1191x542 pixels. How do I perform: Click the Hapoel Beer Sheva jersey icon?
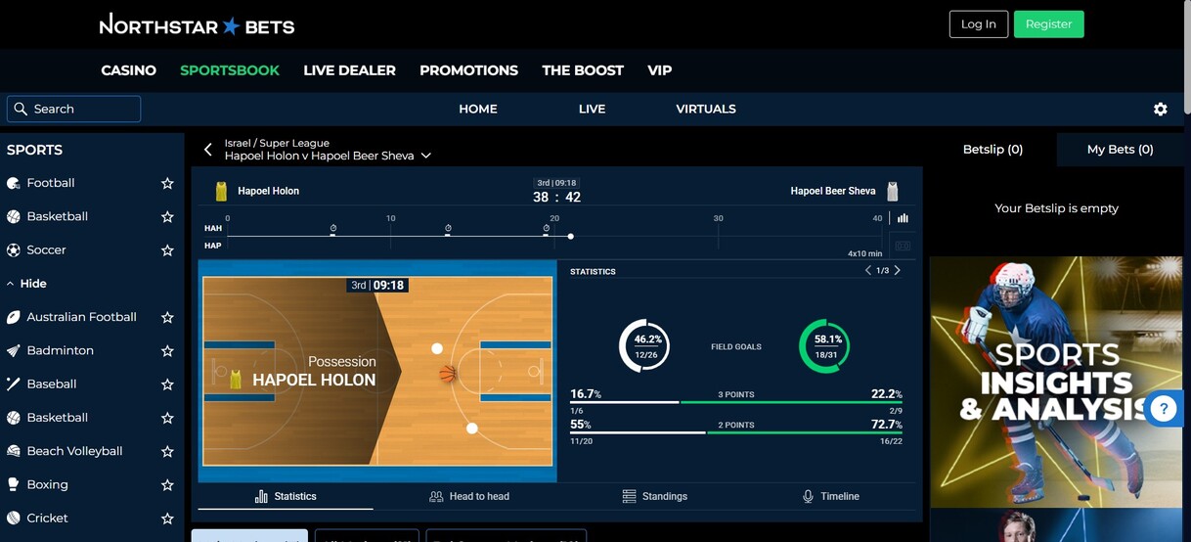(892, 191)
